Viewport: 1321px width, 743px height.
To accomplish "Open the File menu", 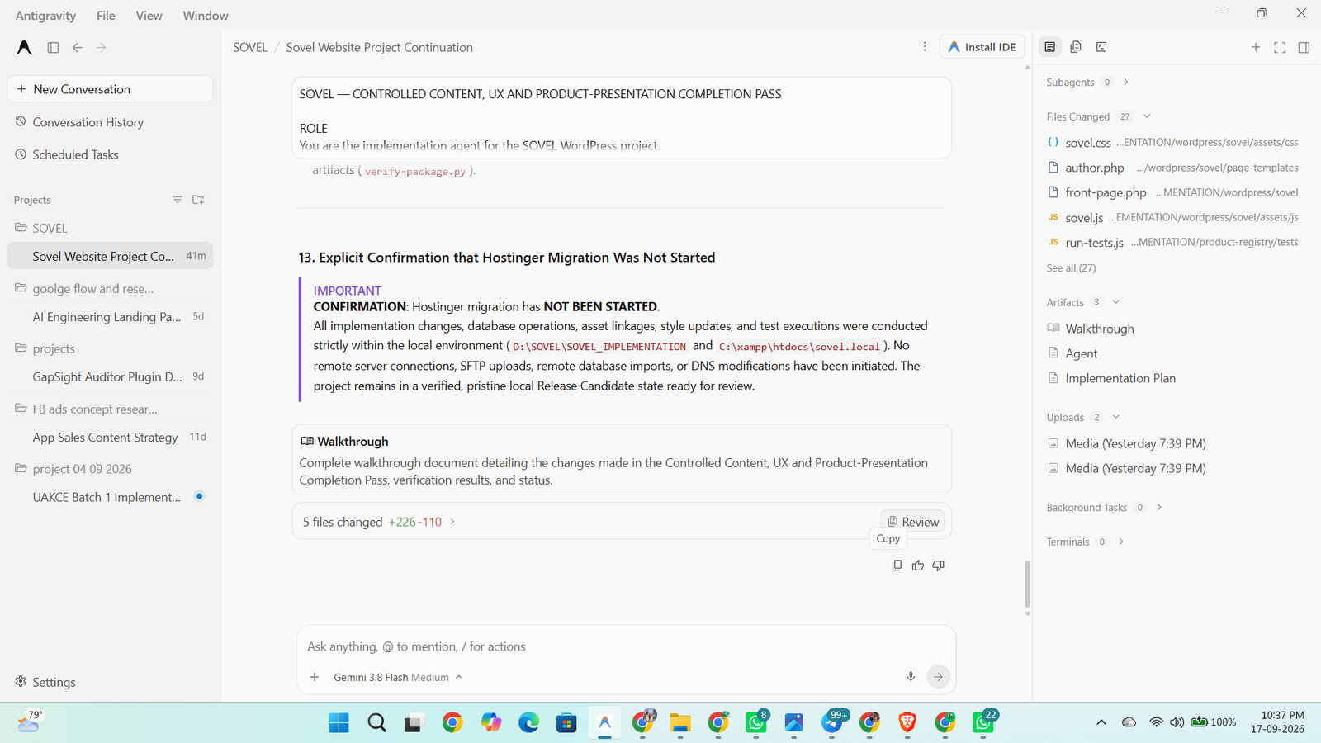I will (x=106, y=16).
